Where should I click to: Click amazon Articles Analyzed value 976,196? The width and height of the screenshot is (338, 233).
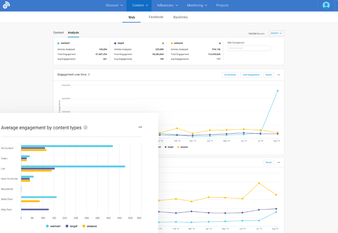tap(216, 49)
